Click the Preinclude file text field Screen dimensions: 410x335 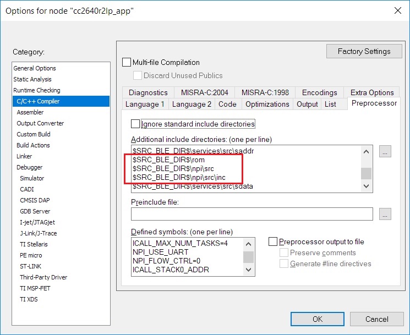(x=252, y=214)
